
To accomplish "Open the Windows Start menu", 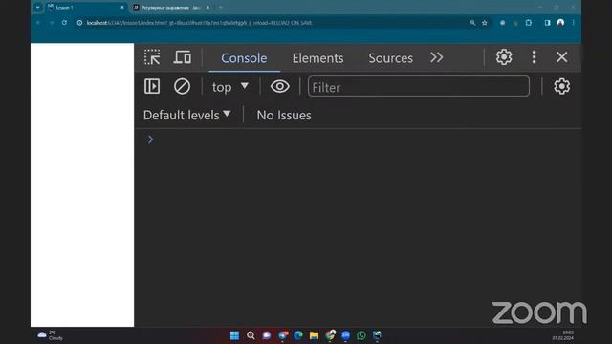I will point(234,335).
